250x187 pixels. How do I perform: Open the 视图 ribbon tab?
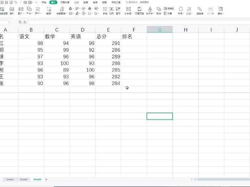104,2
